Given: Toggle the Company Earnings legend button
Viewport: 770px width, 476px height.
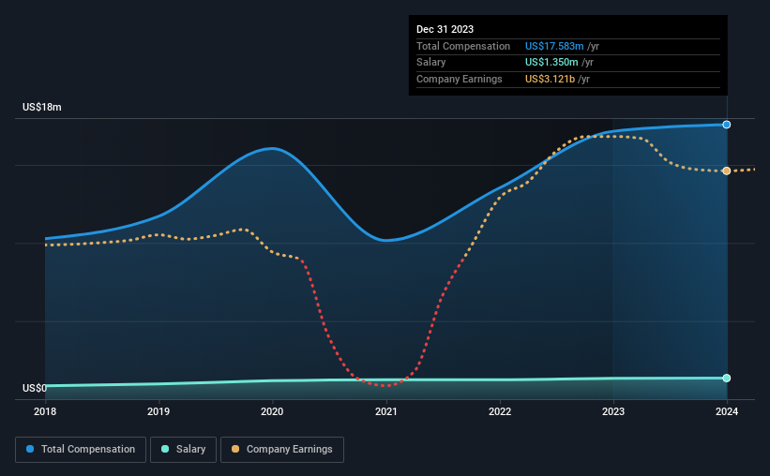Looking at the screenshot, I should coord(282,450).
